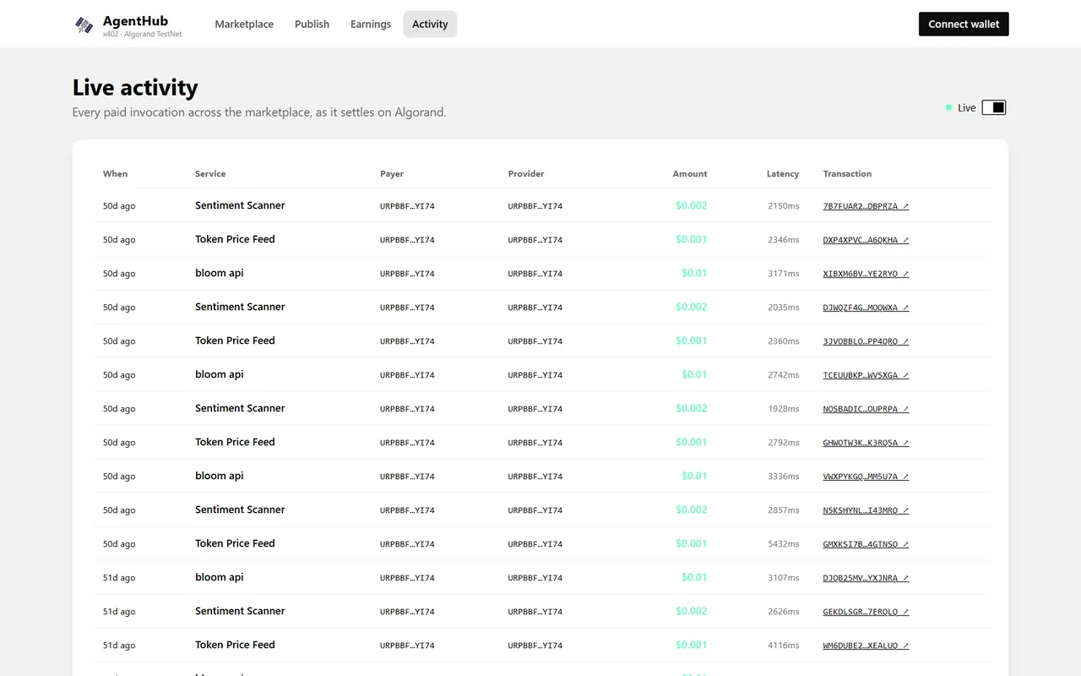Open transaction GHWOTW3K…K3RQ5A link

pos(866,443)
